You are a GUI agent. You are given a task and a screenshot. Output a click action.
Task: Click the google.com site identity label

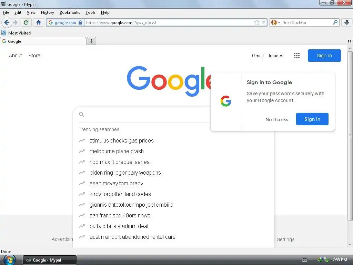[x=65, y=22]
